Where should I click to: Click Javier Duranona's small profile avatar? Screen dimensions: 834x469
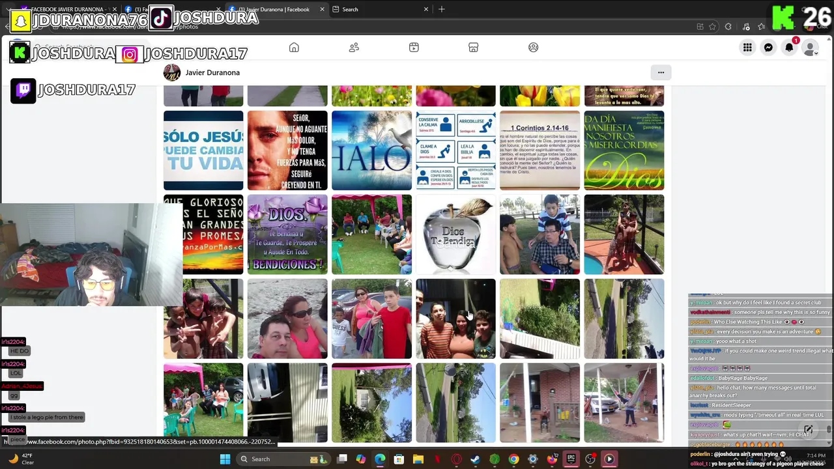(x=171, y=72)
